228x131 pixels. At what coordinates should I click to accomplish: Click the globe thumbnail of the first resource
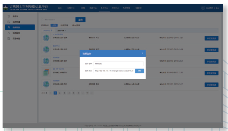coord(46,38)
